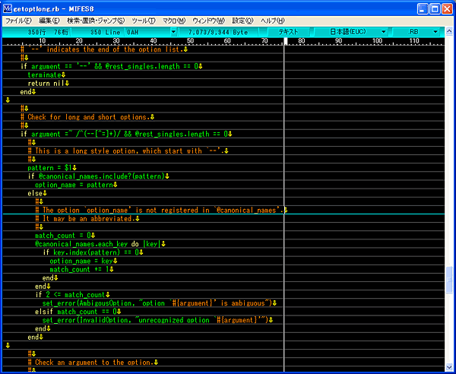Image resolution: width=456 pixels, height=374 pixels.
Task: Open the 編集(E) menu
Action: pos(51,21)
